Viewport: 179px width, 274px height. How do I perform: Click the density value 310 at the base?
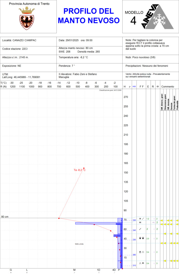[134, 265]
